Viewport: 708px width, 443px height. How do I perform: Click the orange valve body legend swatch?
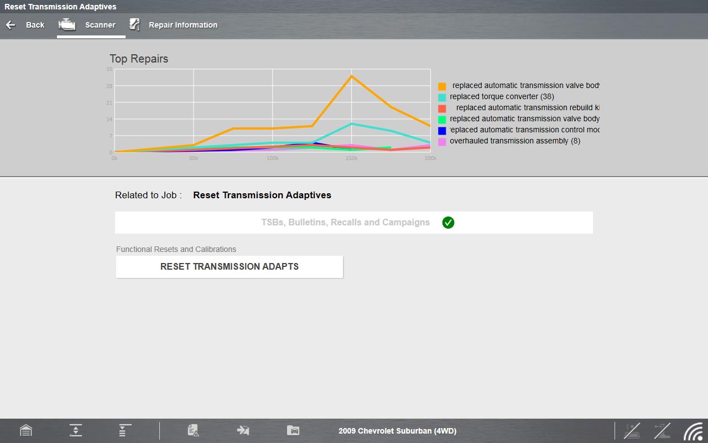(x=442, y=86)
